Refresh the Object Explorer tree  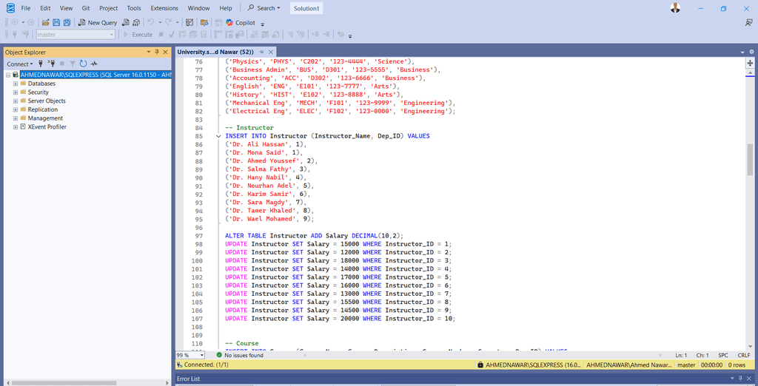point(83,64)
